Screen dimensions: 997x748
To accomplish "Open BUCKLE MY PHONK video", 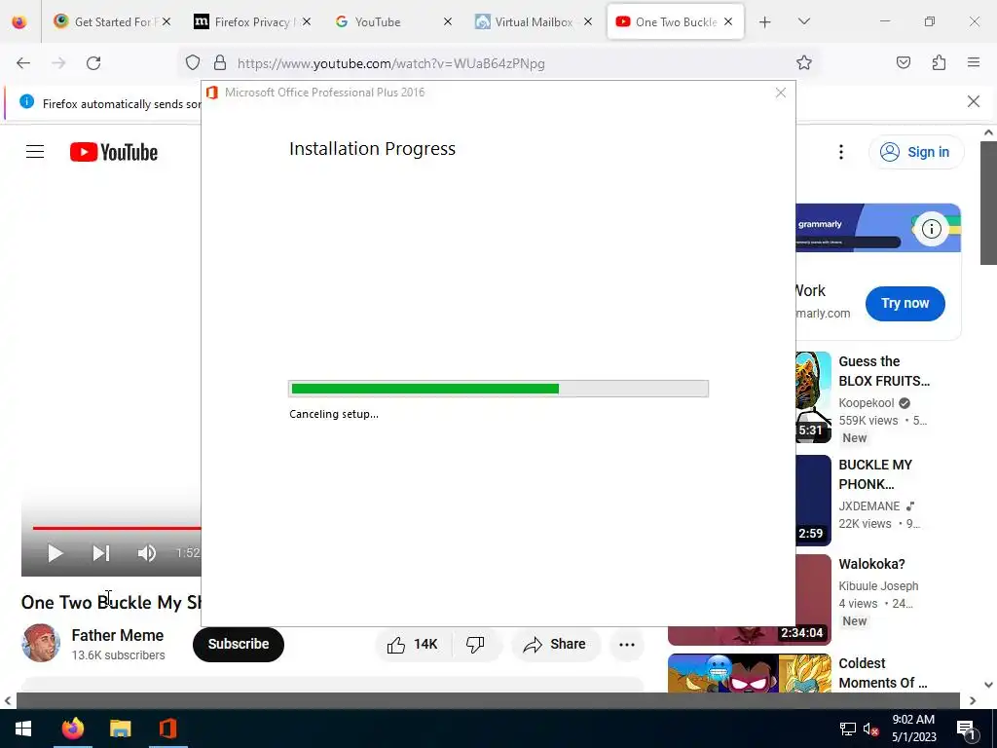I will point(875,474).
